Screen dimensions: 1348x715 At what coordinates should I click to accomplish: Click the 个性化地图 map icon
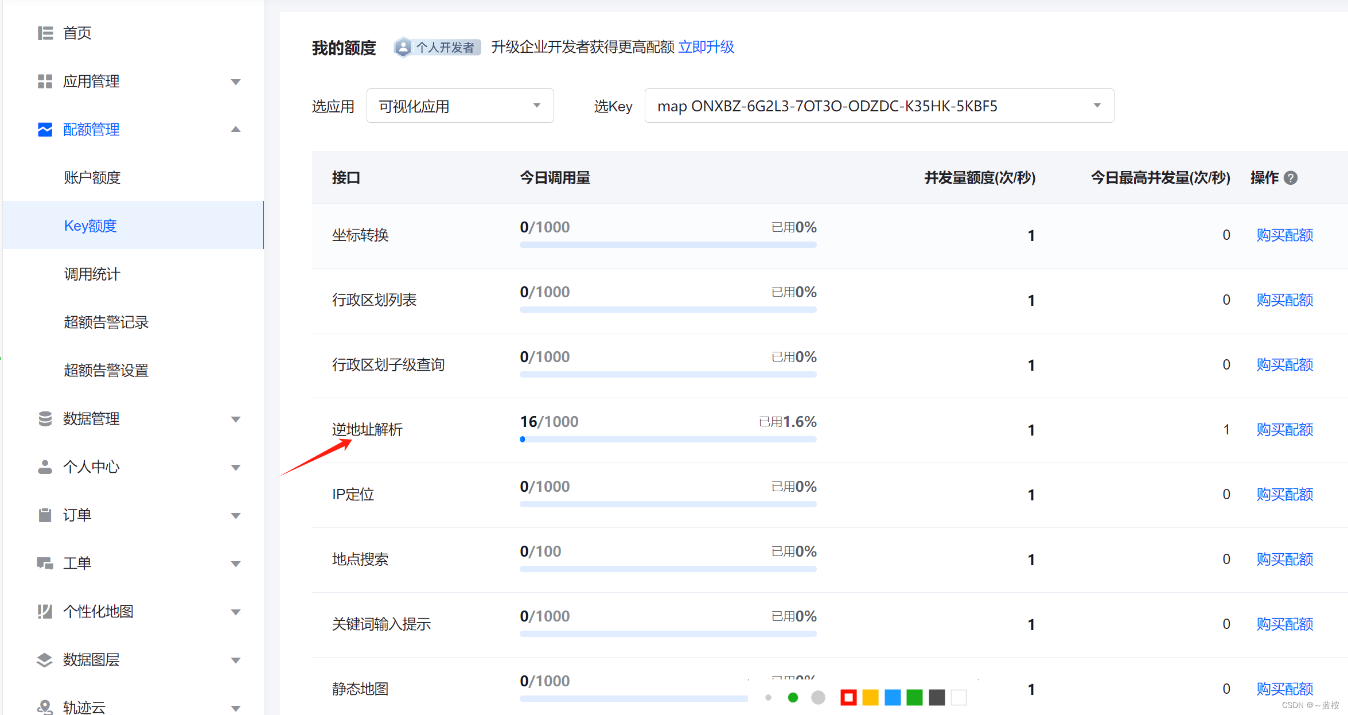coord(45,612)
